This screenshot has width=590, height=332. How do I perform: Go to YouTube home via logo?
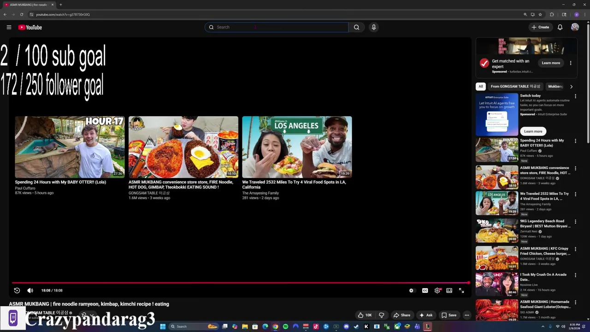30,27
